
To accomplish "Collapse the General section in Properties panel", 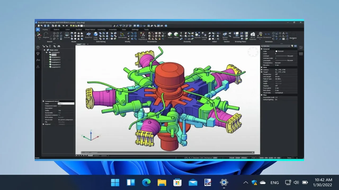I will pos(262,49).
